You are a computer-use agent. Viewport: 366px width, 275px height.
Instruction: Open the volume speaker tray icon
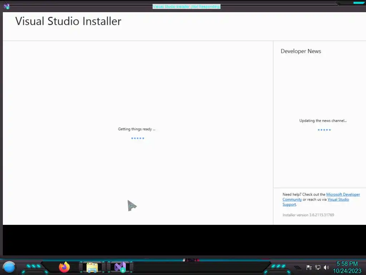326,267
